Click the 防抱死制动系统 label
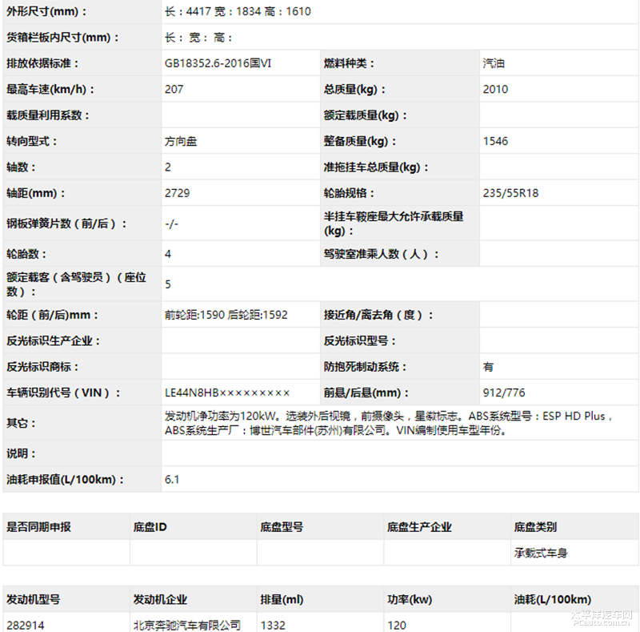This screenshot has width=640, height=632. [x=366, y=367]
